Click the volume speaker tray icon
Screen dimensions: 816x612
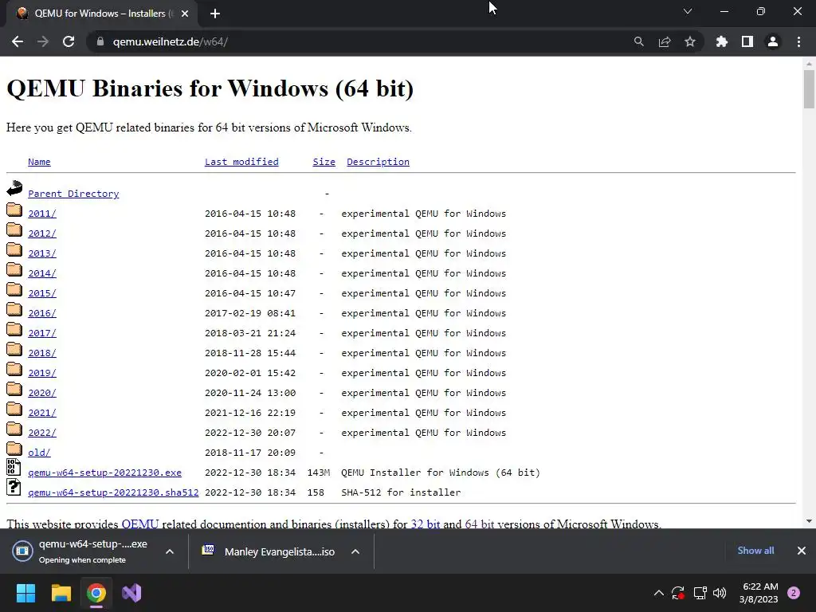point(720,593)
